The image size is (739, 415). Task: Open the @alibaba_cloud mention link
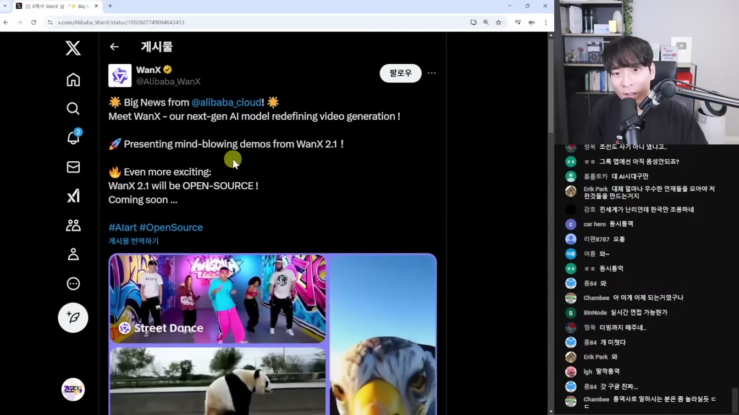pos(227,102)
